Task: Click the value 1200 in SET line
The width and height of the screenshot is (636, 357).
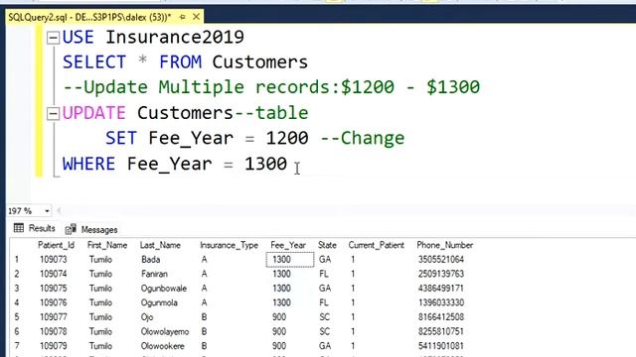Action: pyautogui.click(x=287, y=139)
